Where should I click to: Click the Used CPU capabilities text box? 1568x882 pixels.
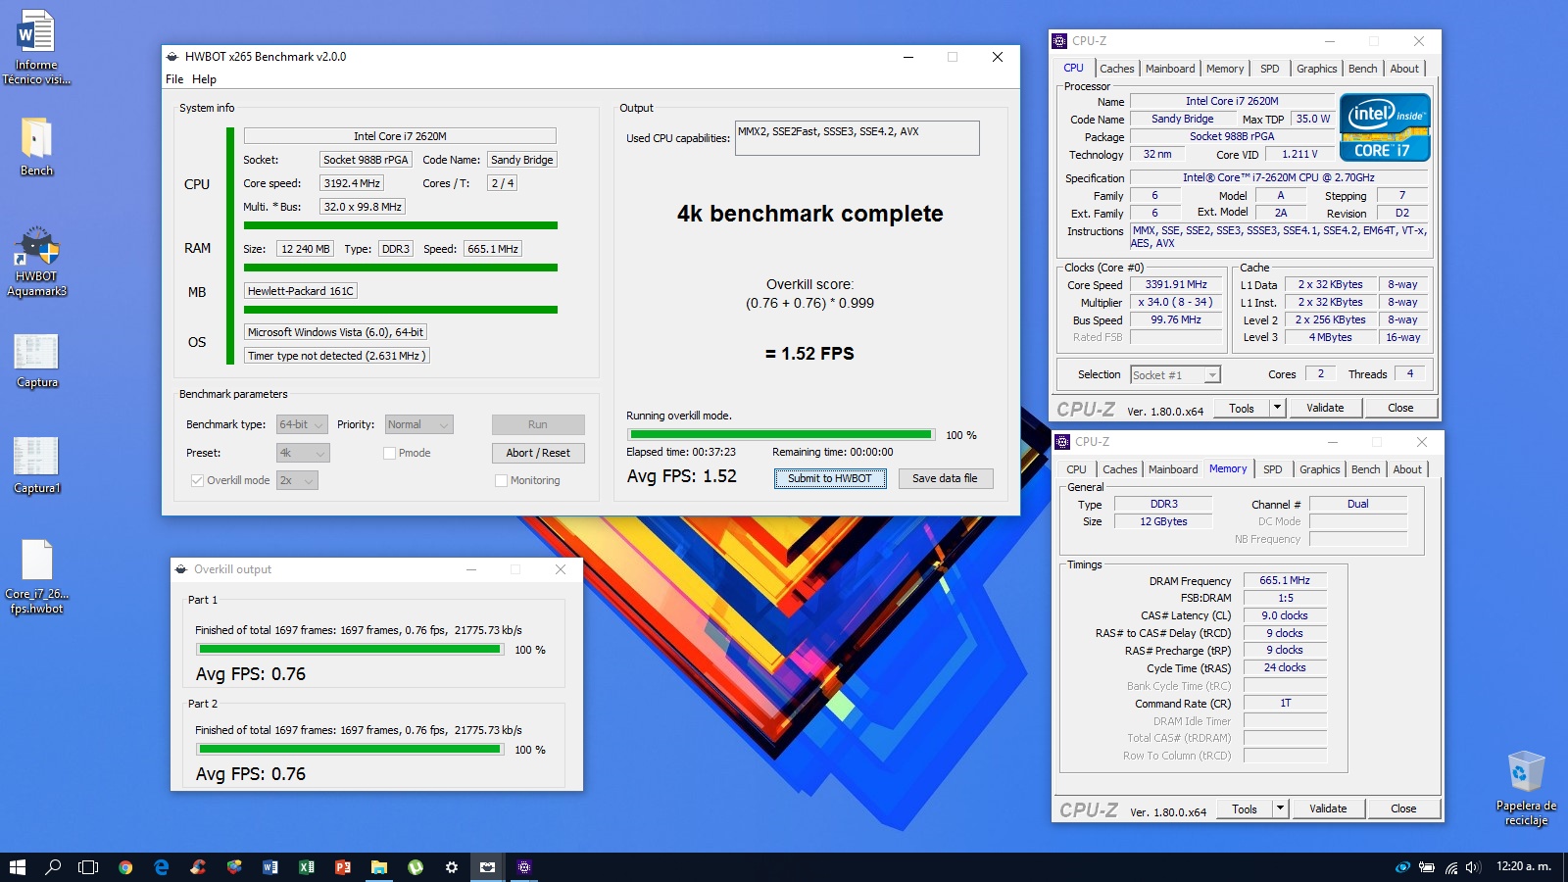click(x=857, y=138)
